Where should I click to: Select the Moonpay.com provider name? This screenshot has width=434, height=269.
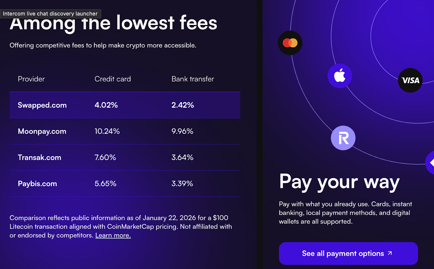point(42,131)
